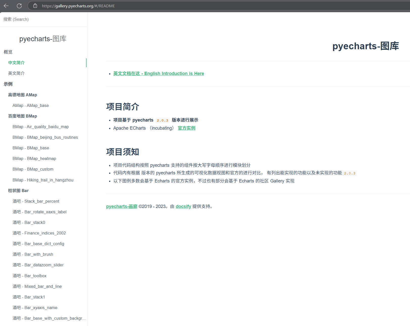Click the 搜索 (Search) input field
410x326 pixels.
(44, 19)
